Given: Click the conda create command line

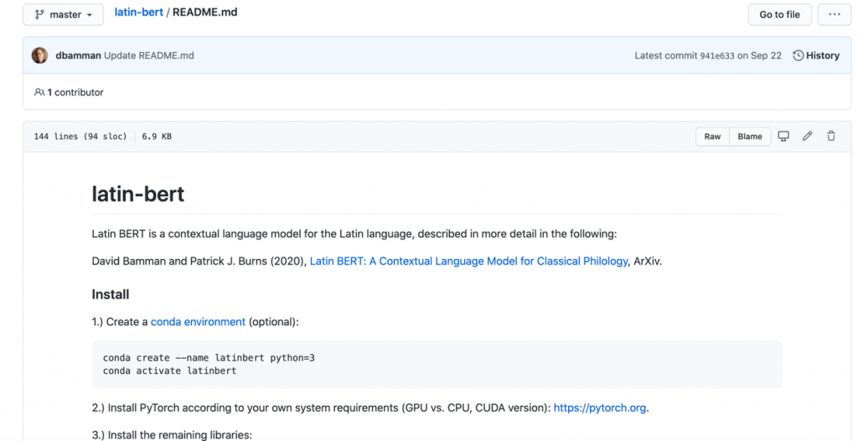Looking at the screenshot, I should point(209,358).
